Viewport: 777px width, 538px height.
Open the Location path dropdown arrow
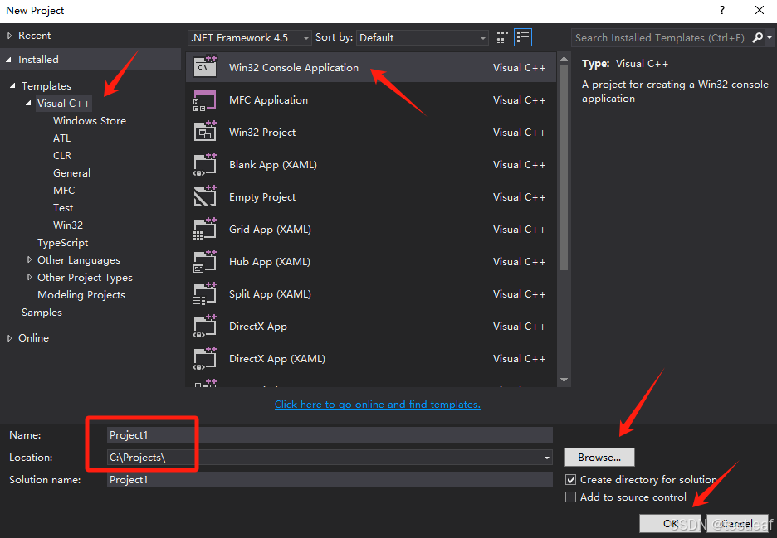click(x=546, y=457)
